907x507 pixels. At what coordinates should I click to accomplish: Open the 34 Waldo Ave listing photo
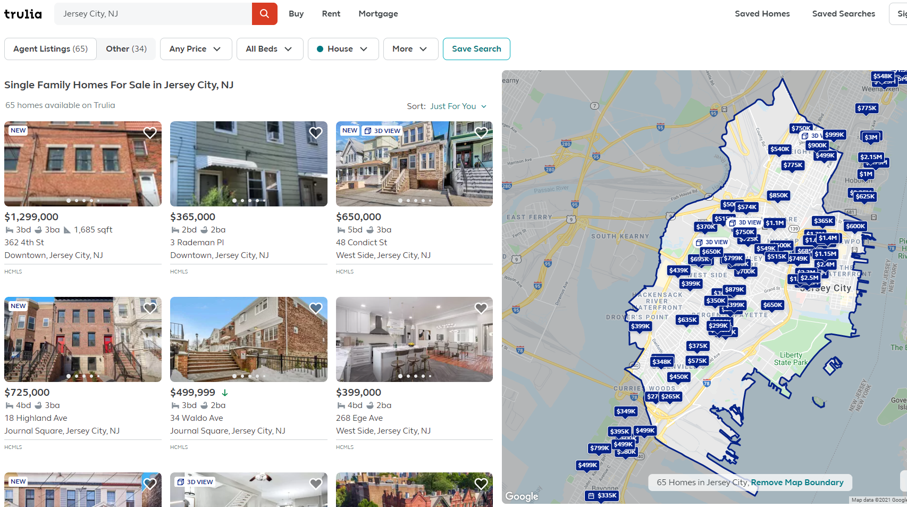pyautogui.click(x=249, y=339)
